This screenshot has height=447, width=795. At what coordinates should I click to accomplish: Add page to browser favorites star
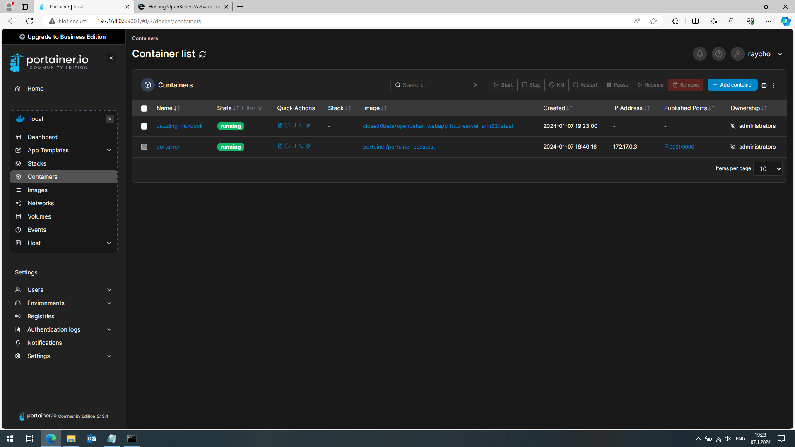(x=653, y=21)
